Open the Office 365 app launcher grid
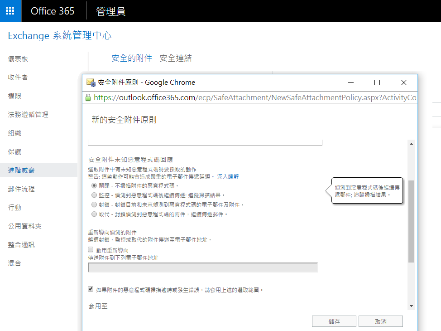The image size is (441, 331). click(10, 11)
